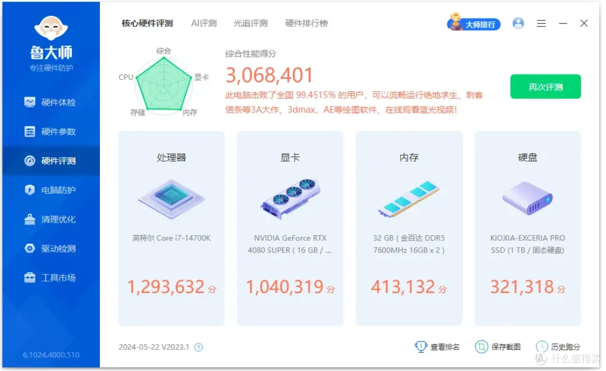This screenshot has height=371, width=606.
Task: Open 工具市场 in the sidebar
Action: coord(50,278)
